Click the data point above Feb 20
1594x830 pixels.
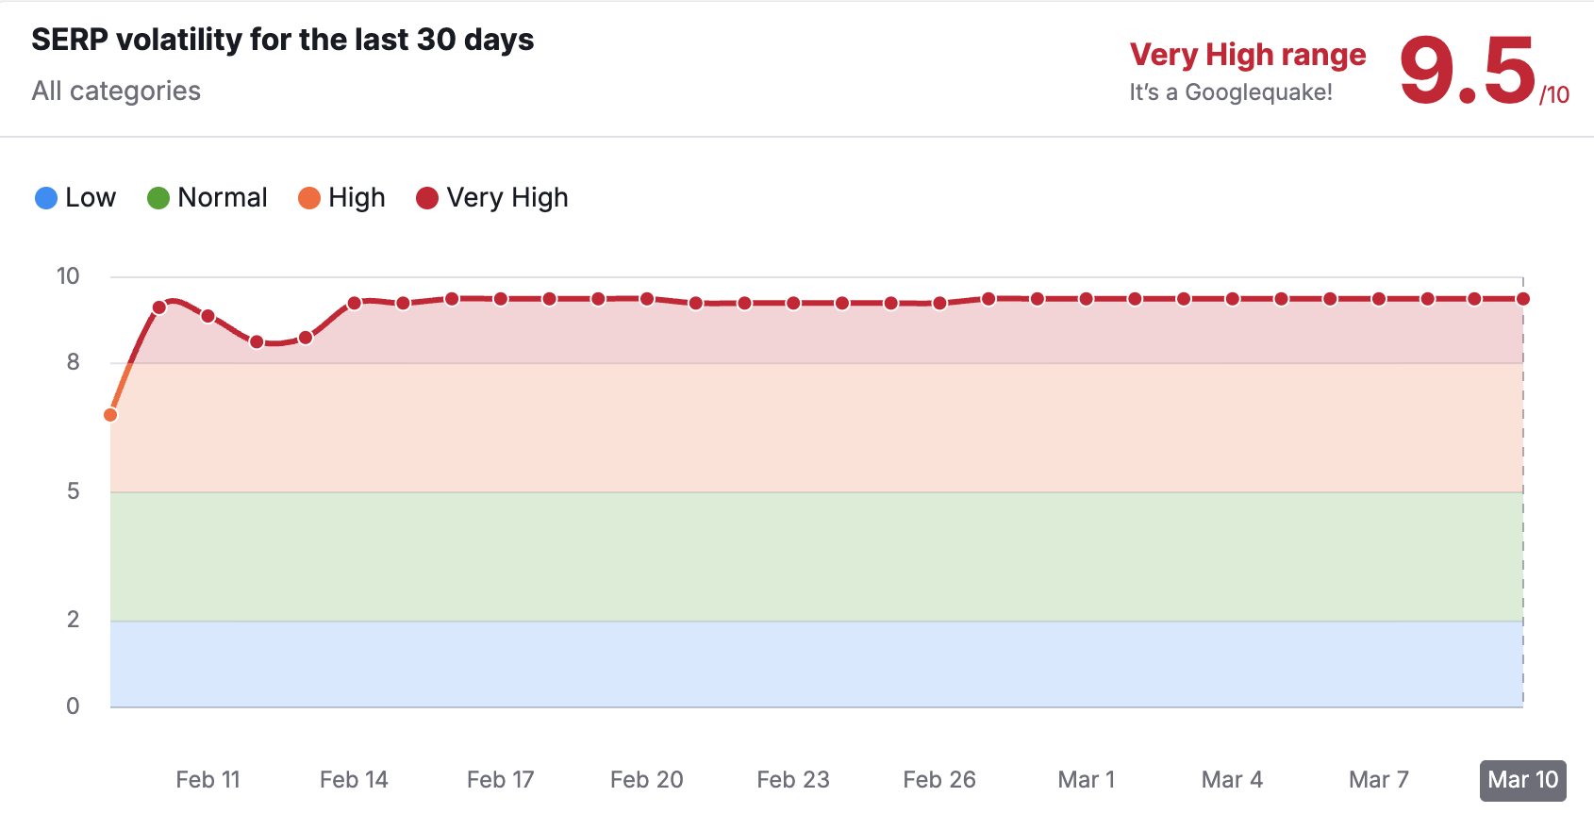pos(647,299)
